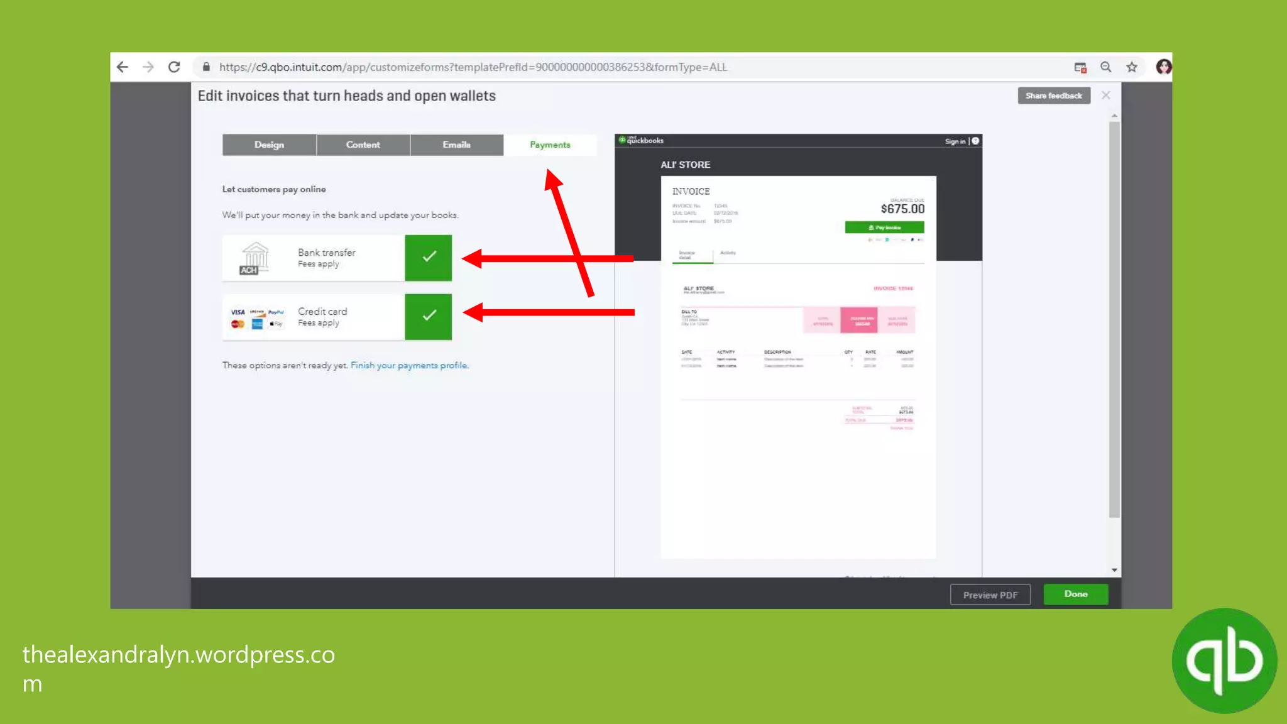1287x724 pixels.
Task: Click the Finish your payments profile link
Action: [409, 365]
